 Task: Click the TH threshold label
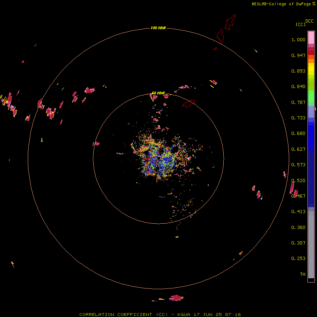(x=303, y=274)
